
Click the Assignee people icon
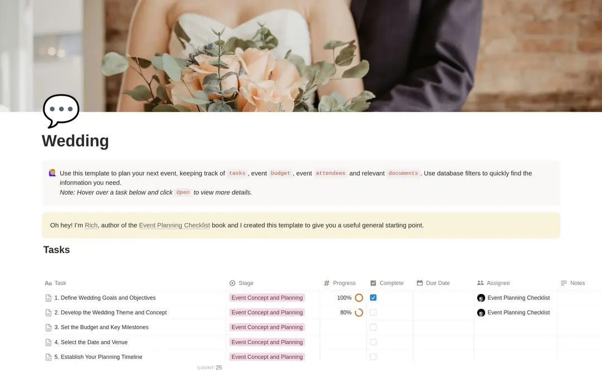(480, 283)
